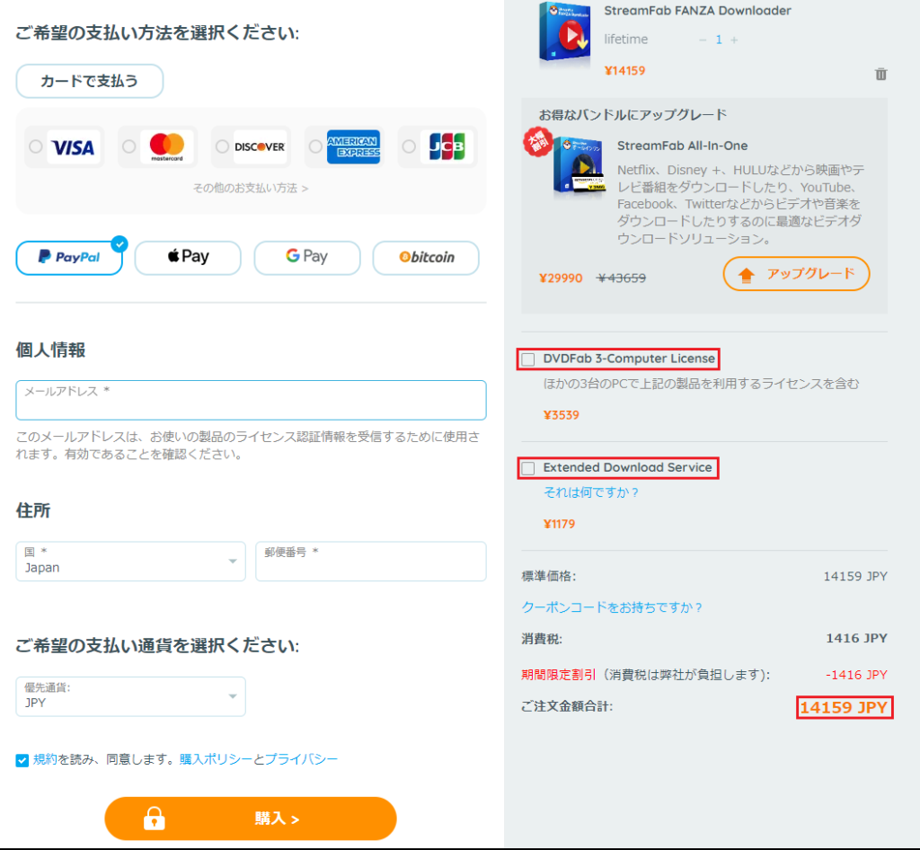Screen dimensions: 920x850
Task: Click the ¥29990 bundle price
Action: coord(561,278)
